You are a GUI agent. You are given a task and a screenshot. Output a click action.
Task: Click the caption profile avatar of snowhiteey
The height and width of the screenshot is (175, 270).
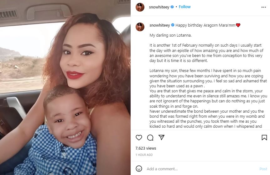pos(140,27)
